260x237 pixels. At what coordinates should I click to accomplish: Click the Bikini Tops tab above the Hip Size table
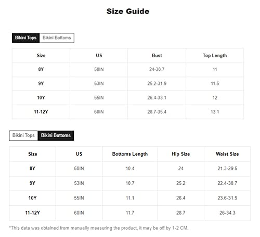[x=23, y=135]
